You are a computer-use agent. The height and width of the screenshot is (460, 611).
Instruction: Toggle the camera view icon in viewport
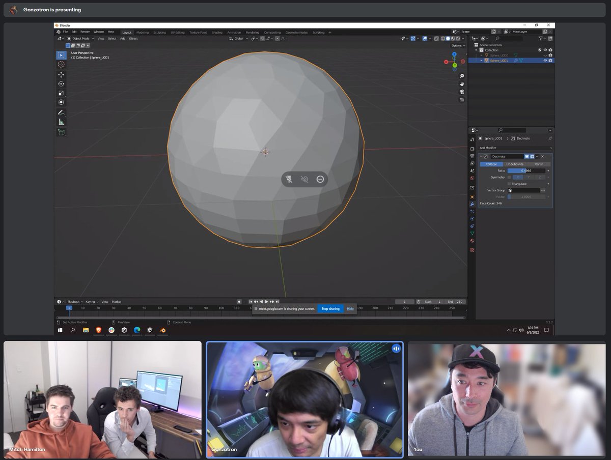tap(462, 92)
